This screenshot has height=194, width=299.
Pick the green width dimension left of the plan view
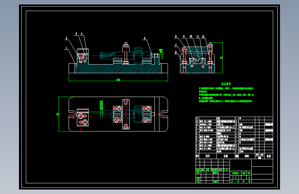[57, 114]
